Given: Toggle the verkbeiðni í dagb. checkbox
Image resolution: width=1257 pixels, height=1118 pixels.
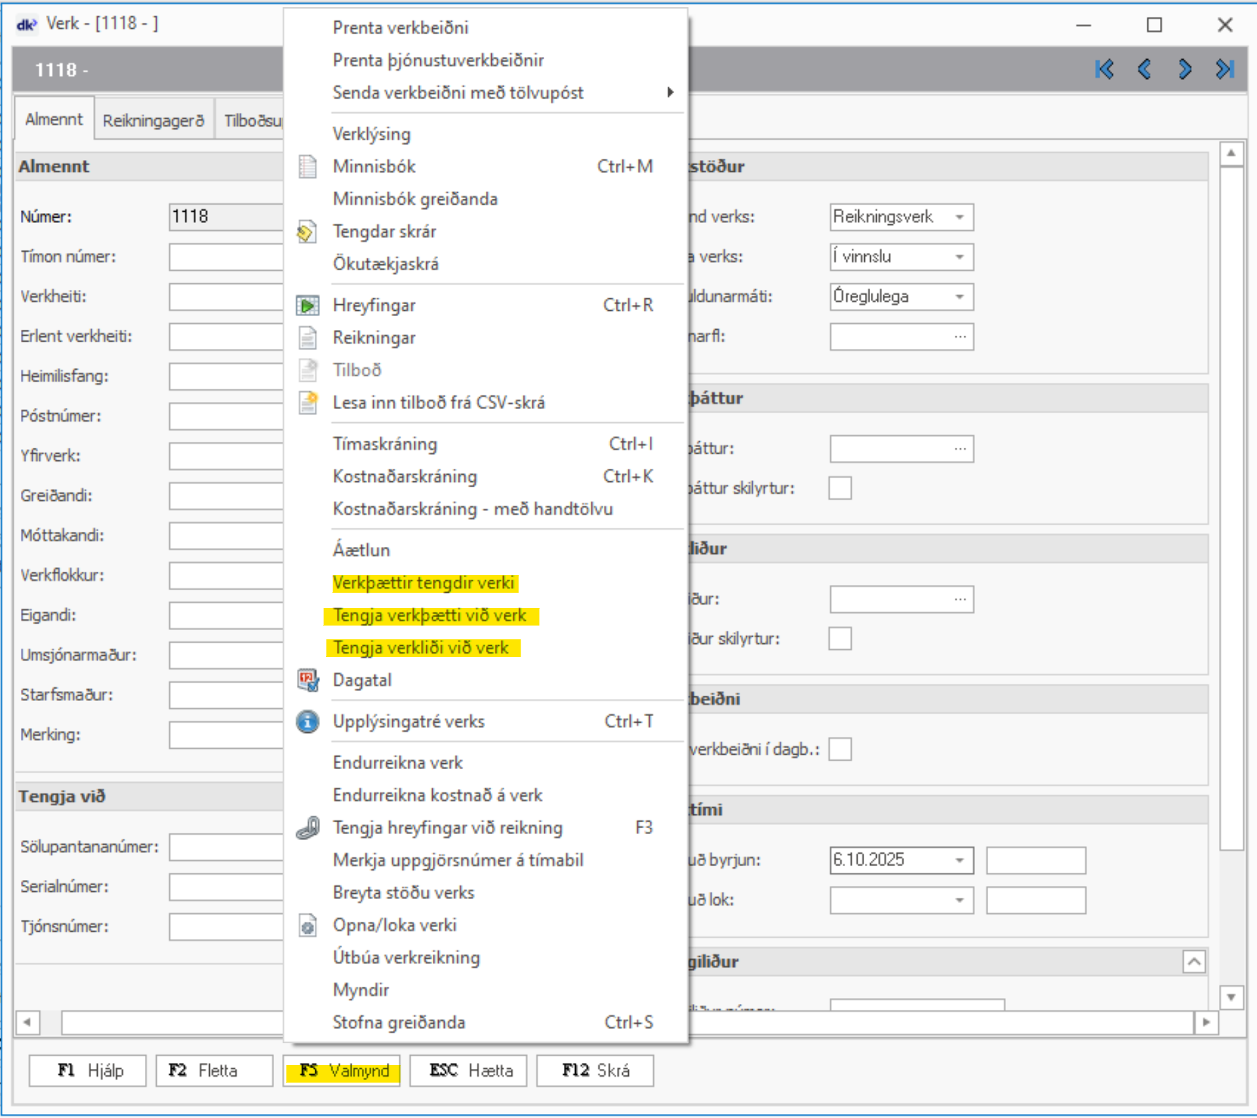Looking at the screenshot, I should [x=839, y=749].
